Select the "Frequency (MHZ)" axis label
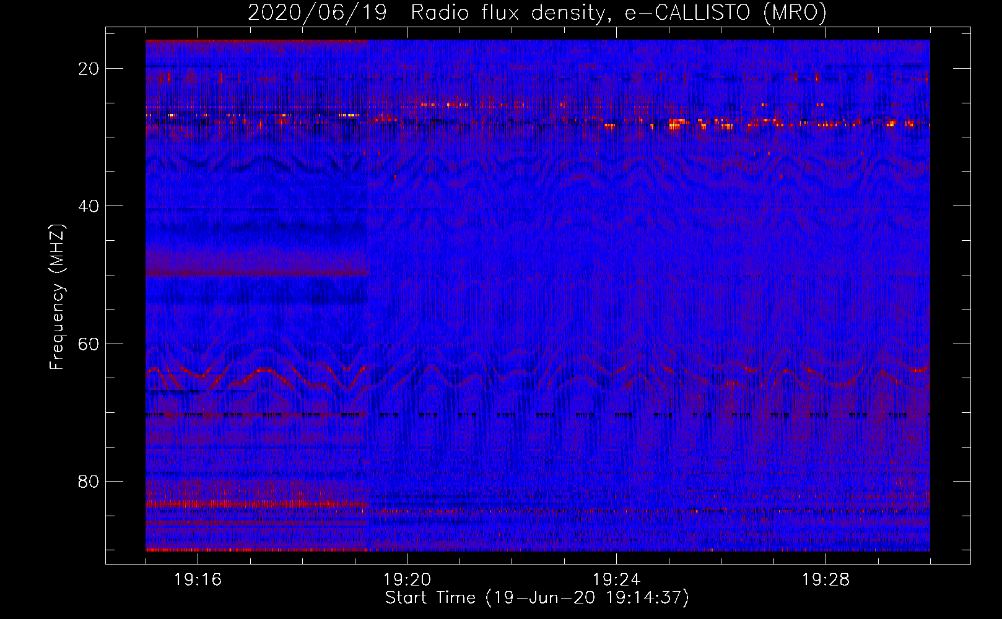Viewport: 1002px width, 619px height. tap(57, 297)
